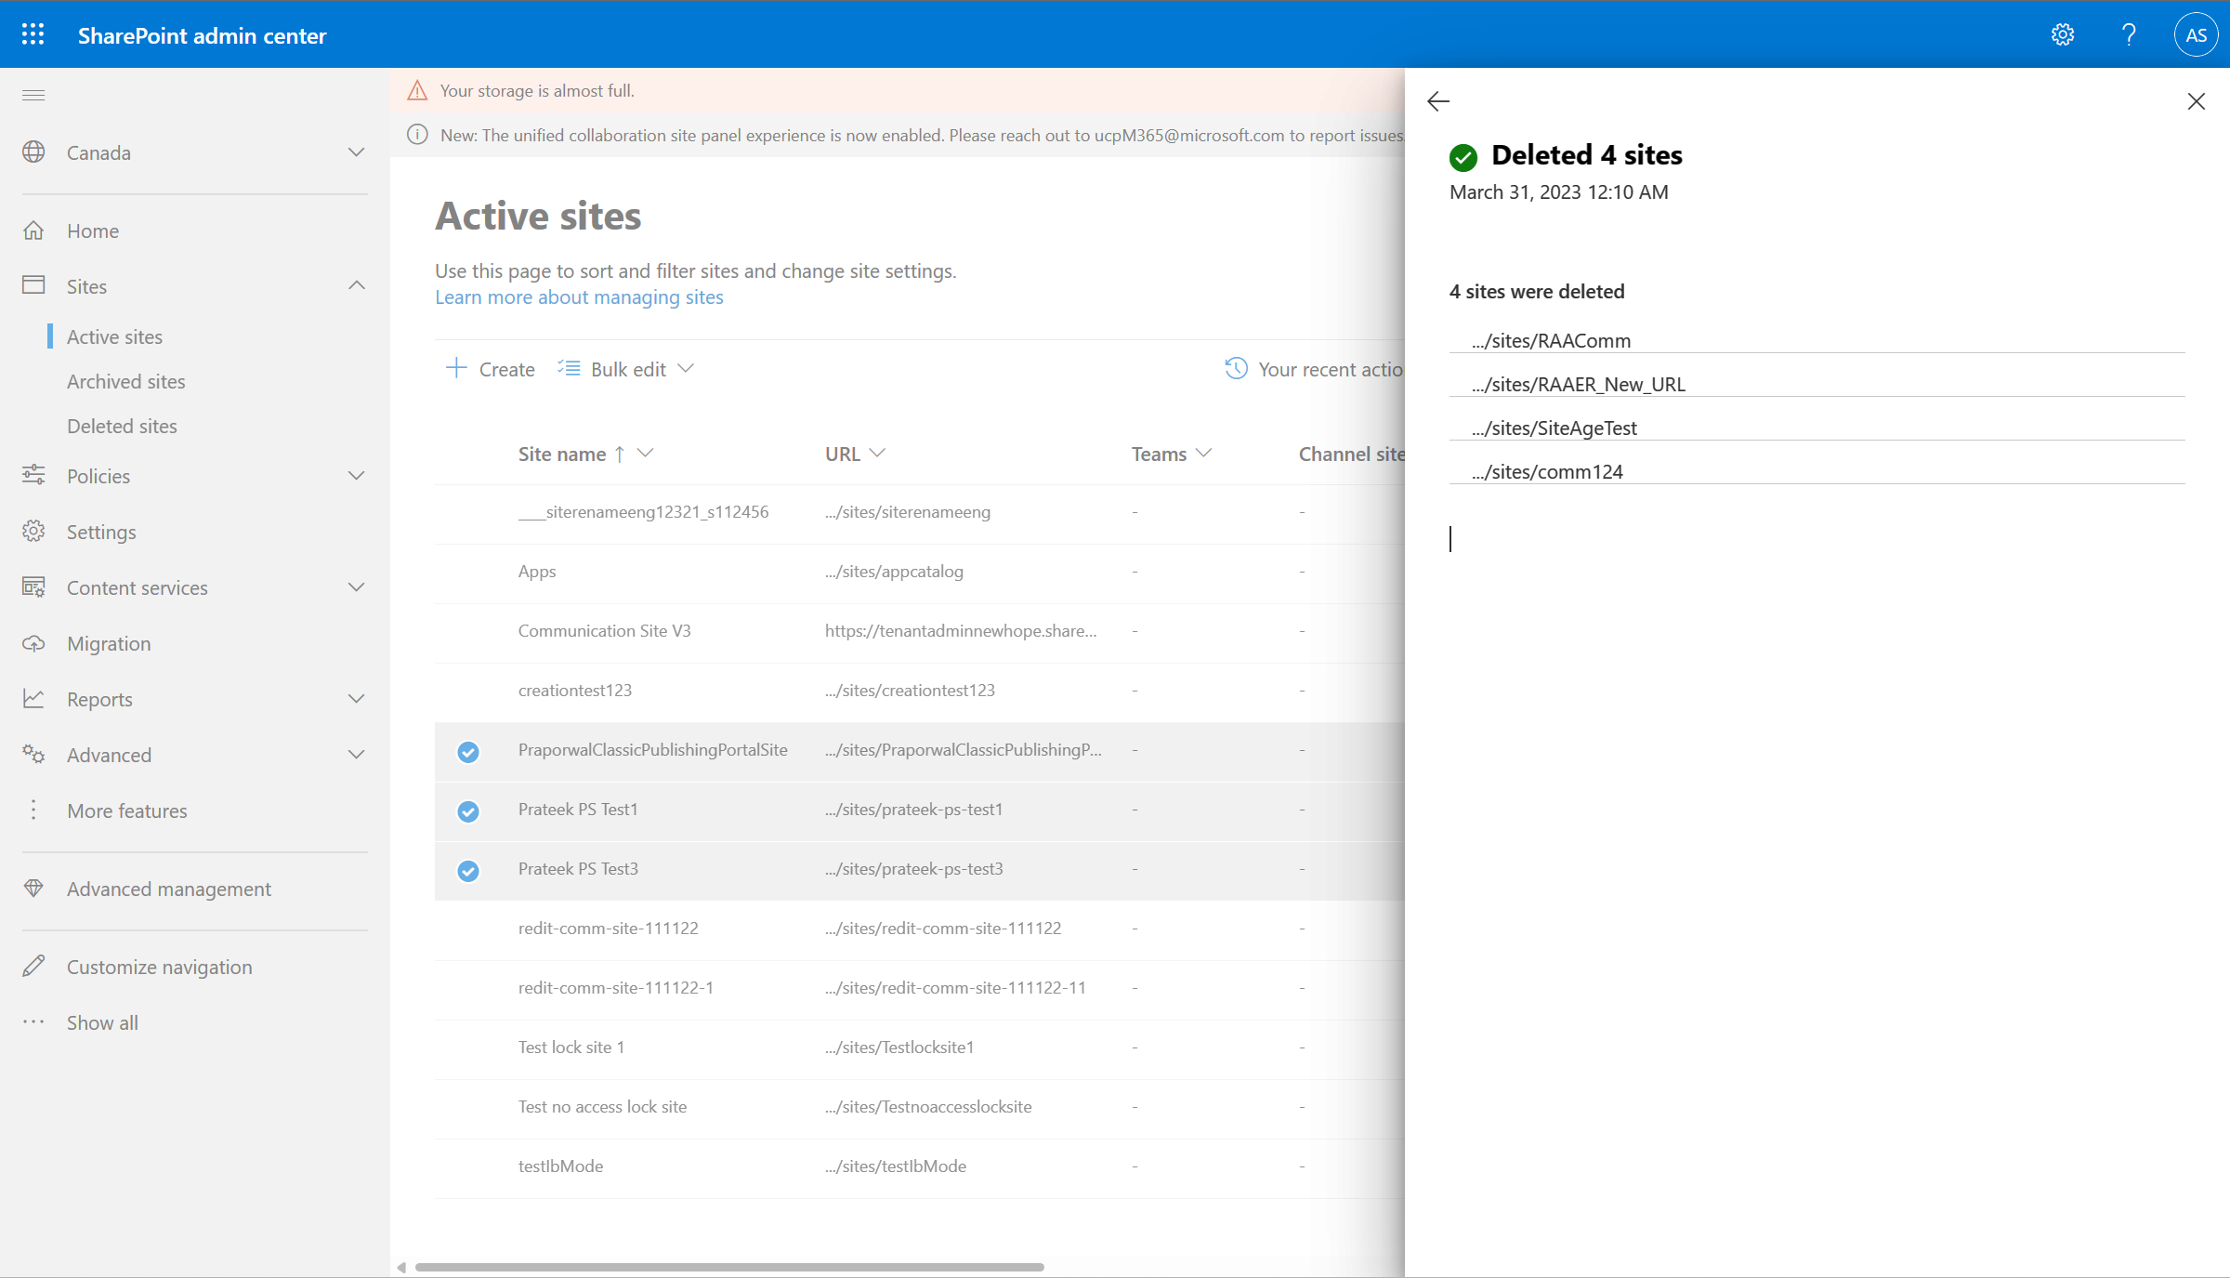The height and width of the screenshot is (1278, 2230).
Task: Click the Learn more about managing sites link
Action: click(x=577, y=296)
